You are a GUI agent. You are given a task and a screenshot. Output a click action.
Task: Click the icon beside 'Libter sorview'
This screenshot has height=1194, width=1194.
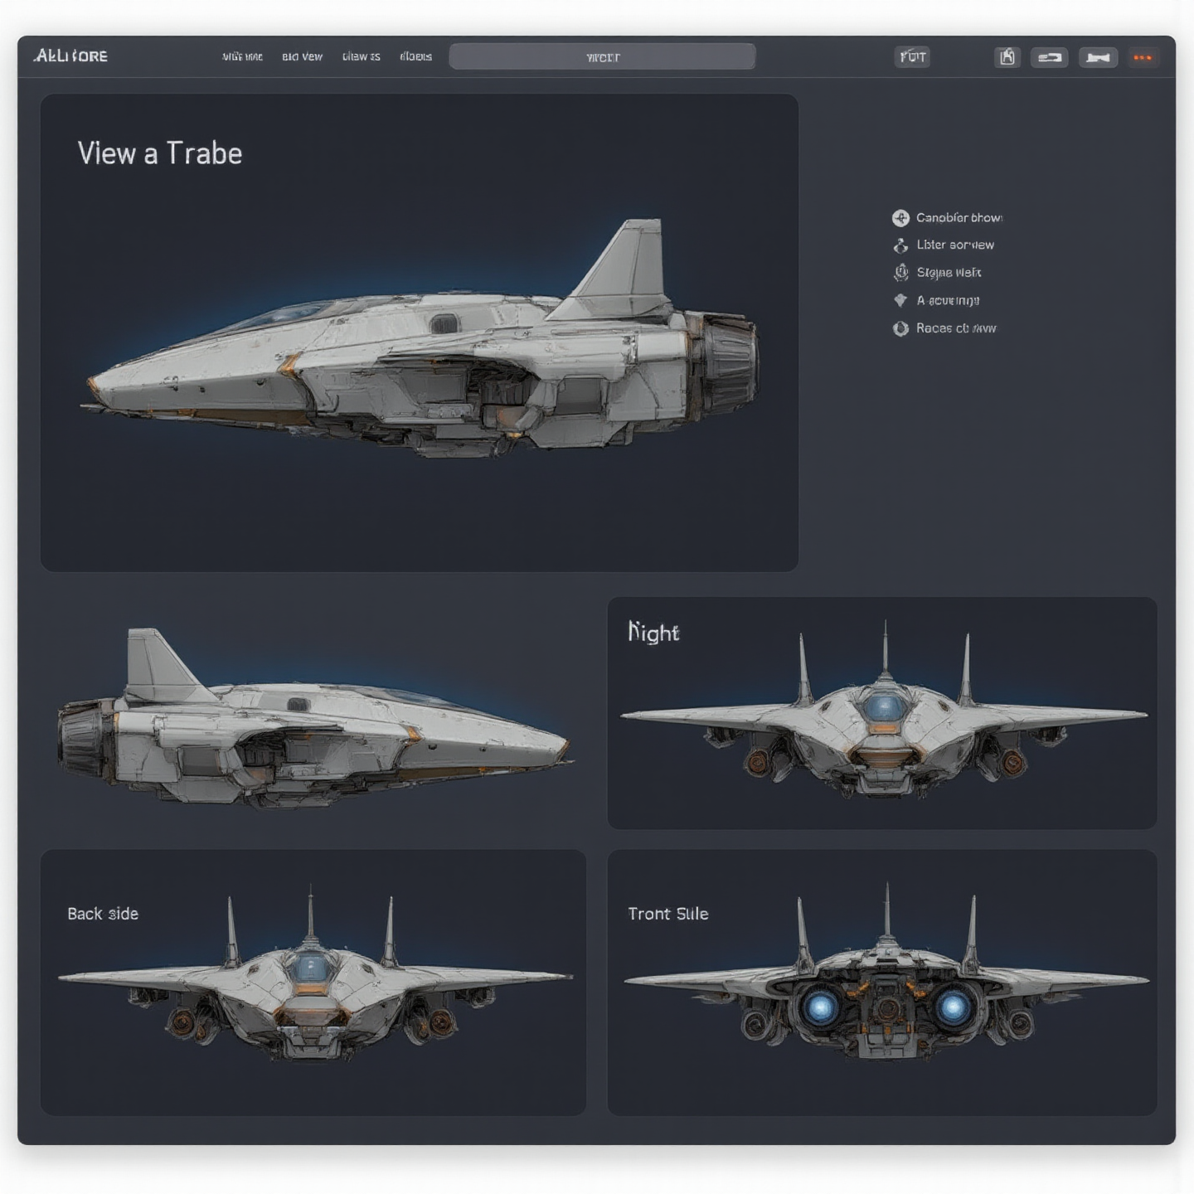pos(900,245)
